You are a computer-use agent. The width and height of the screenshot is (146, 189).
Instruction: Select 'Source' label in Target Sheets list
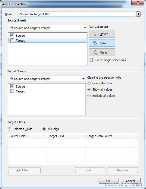pos(20,86)
